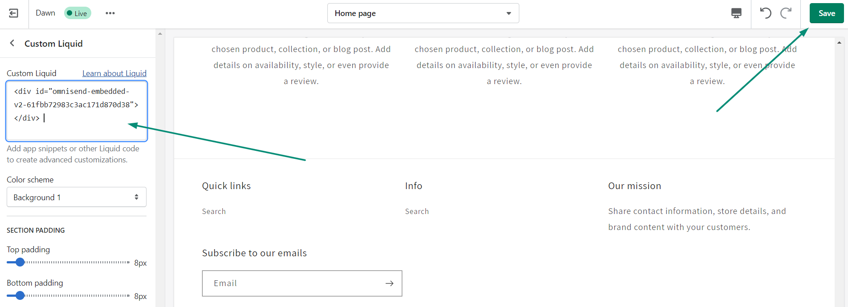Select the Custom Liquid section heading

(53, 43)
